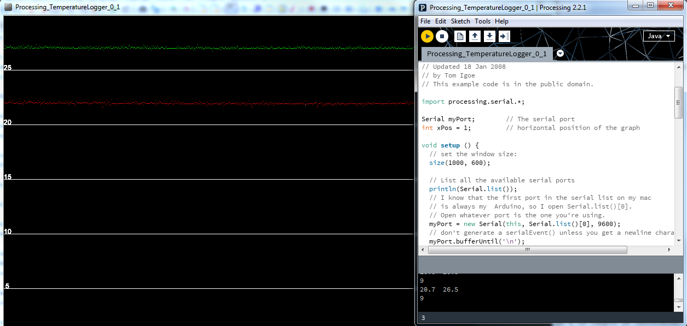Open the Help menu

pyautogui.click(x=501, y=21)
